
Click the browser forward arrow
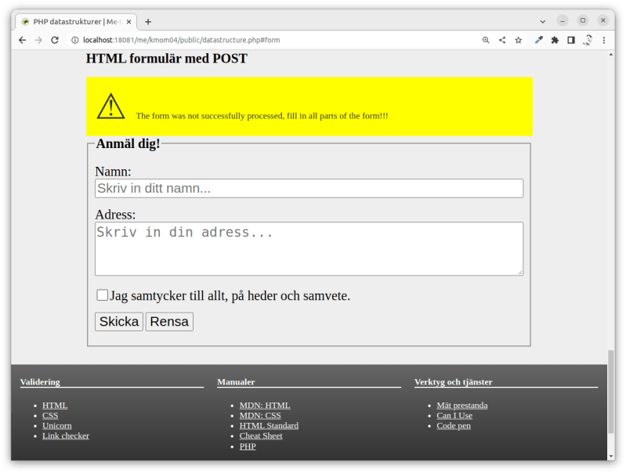[x=38, y=40]
